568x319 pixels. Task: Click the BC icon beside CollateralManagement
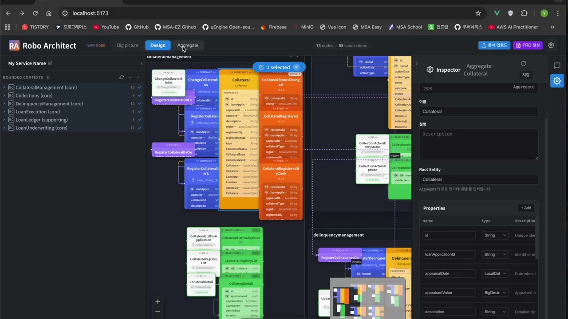11,88
